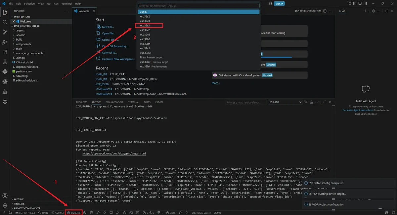Click the ESP-IDF flash lightning icon
This screenshot has width=397, height=215.
point(105,213)
